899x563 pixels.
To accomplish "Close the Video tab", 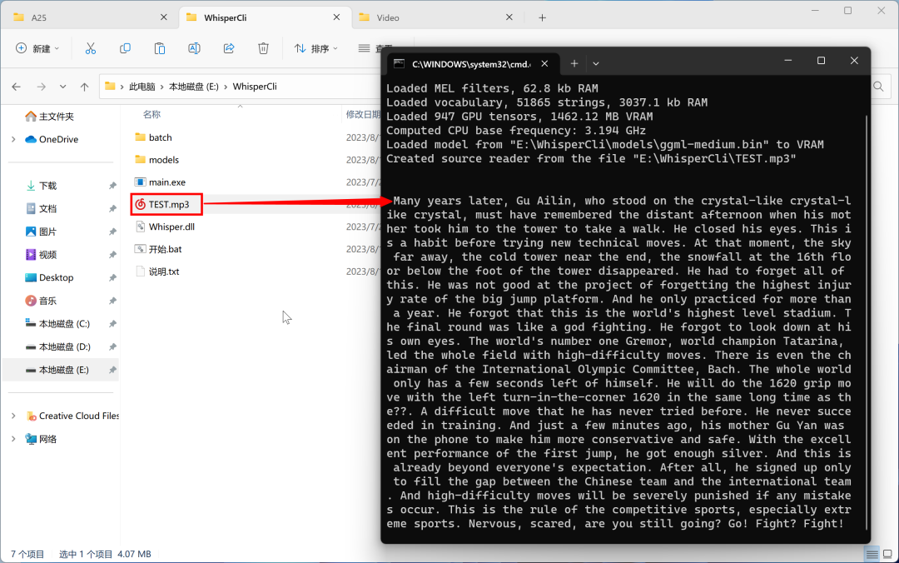I will click(509, 17).
